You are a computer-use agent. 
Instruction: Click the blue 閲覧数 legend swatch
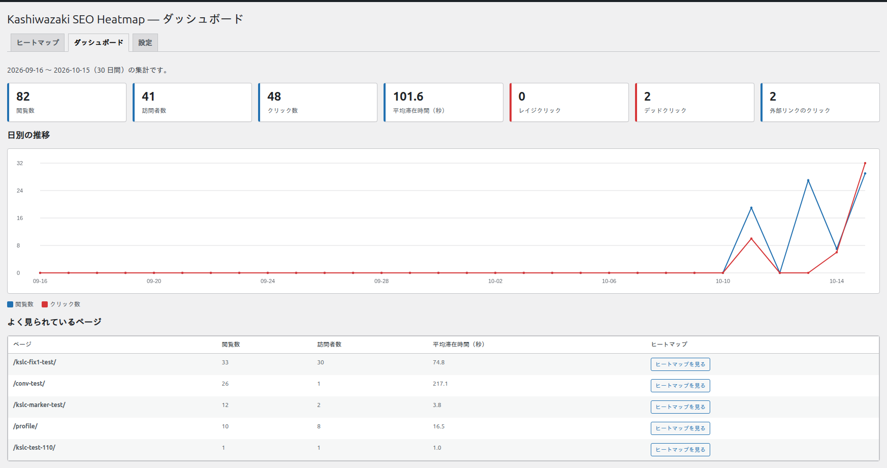(10, 304)
